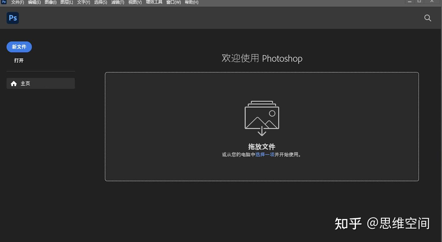Click the 打开 button

click(19, 61)
